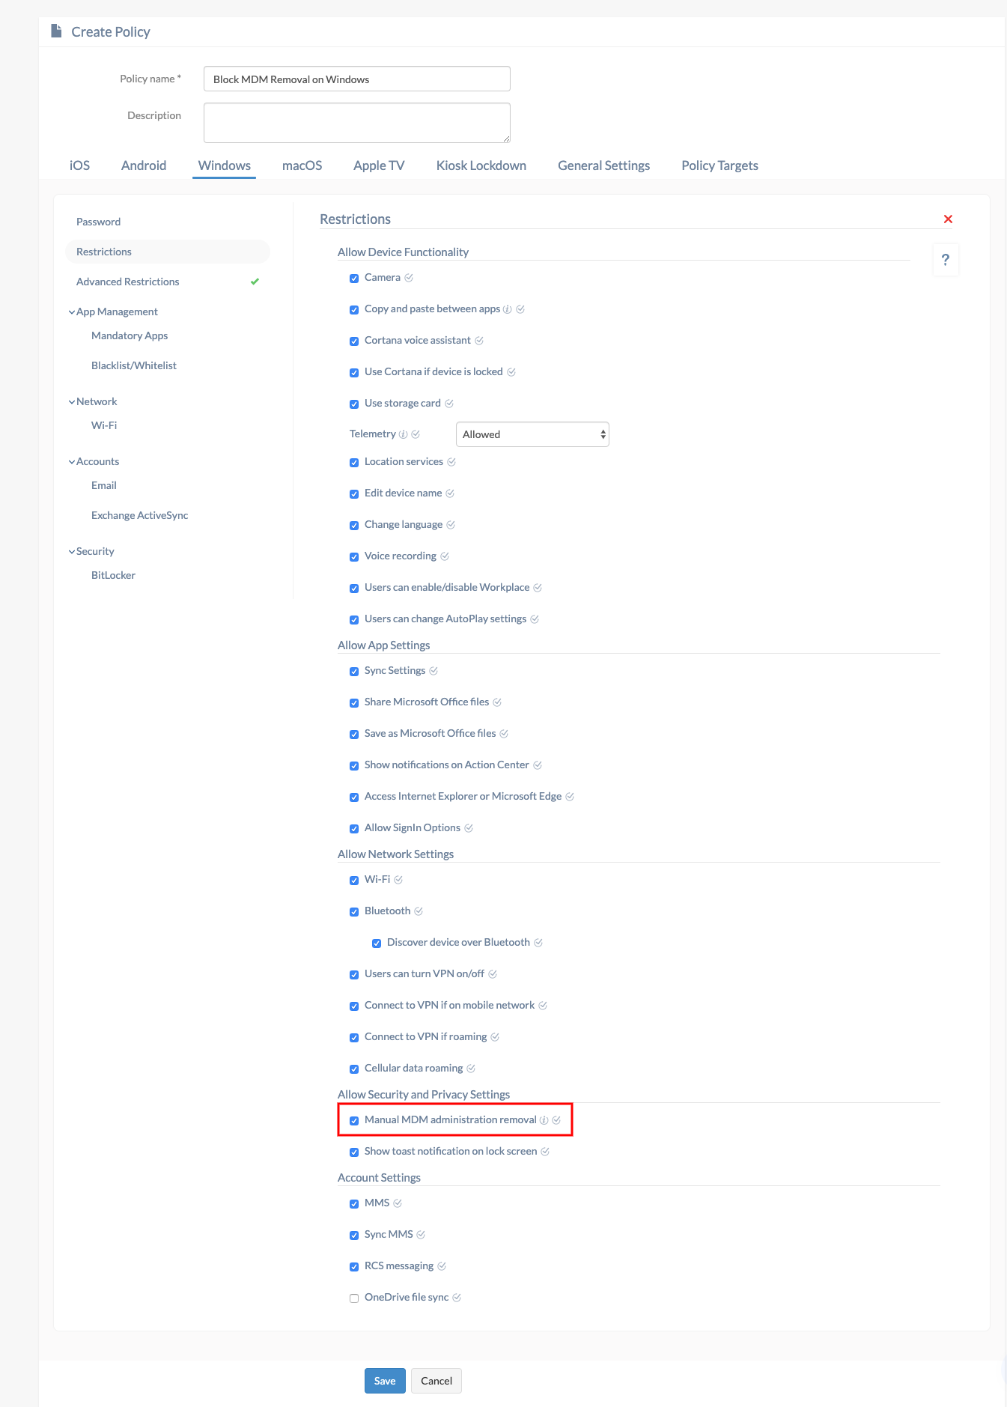
Task: Open the macOS tab
Action: [302, 165]
